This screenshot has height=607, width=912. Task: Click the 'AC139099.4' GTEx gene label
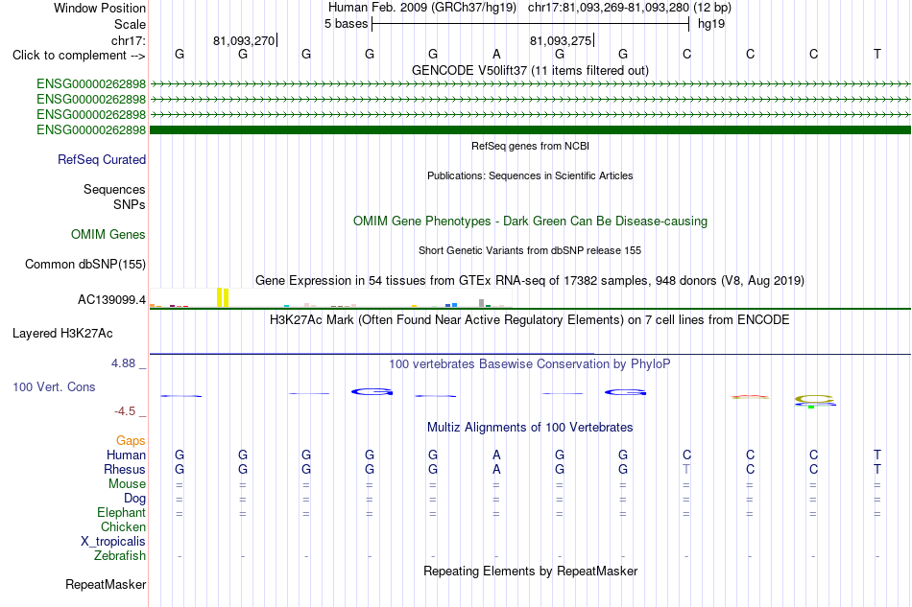click(111, 300)
